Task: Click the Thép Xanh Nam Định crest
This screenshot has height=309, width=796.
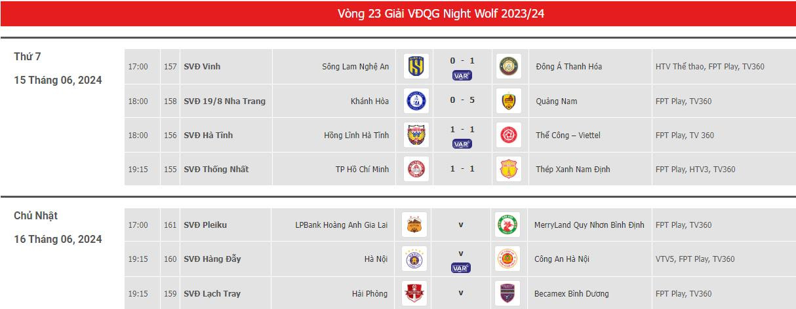Action: pos(508,169)
